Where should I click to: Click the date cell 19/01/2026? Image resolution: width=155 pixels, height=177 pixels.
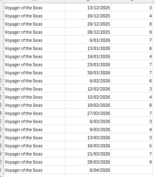tap(88, 56)
